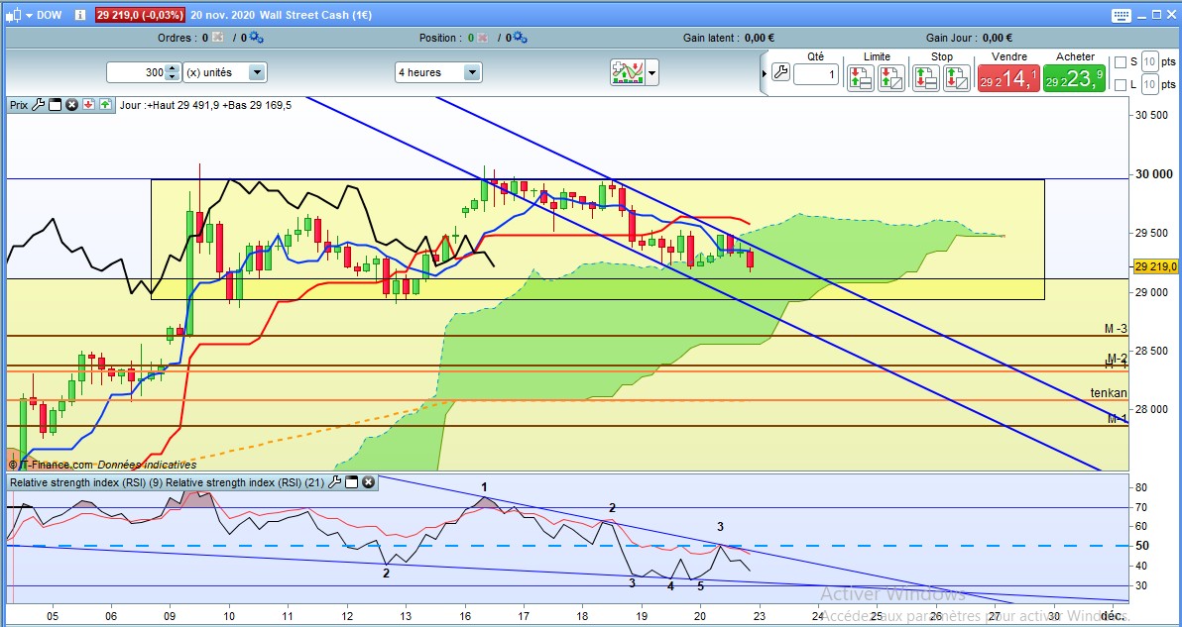Click the 29 219,0 current price label on axis
This screenshot has width=1182, height=627.
pos(1155,266)
